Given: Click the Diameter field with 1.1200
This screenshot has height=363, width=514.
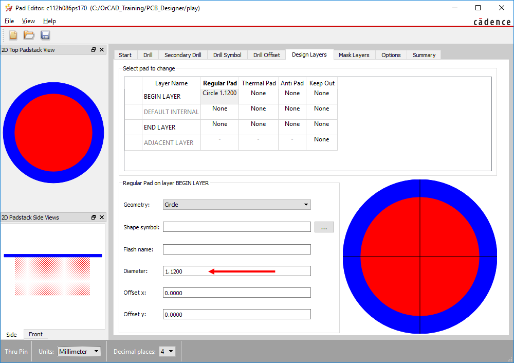Looking at the screenshot, I should (x=236, y=271).
